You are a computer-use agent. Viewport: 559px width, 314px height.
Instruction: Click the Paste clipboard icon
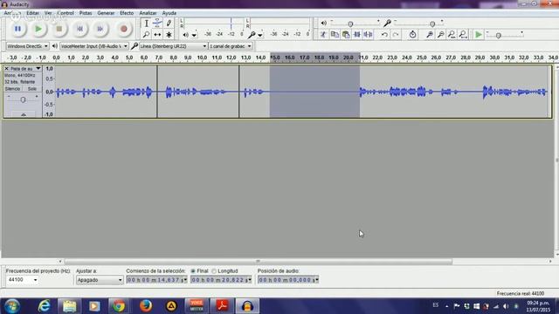(346, 35)
